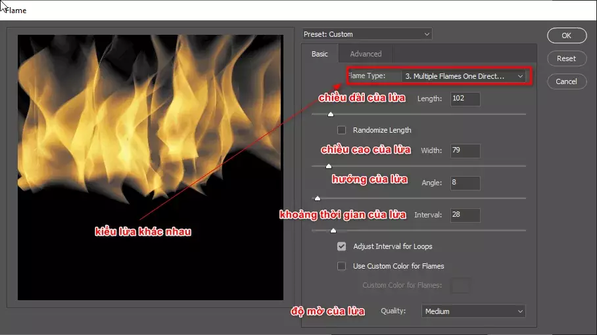The width and height of the screenshot is (597, 335).
Task: Switch to the Basic tab
Action: (320, 54)
